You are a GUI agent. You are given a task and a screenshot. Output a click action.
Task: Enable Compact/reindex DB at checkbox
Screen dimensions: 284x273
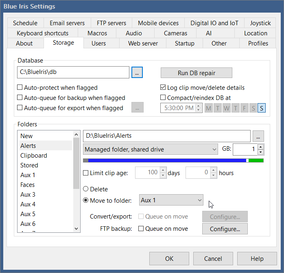(163, 97)
